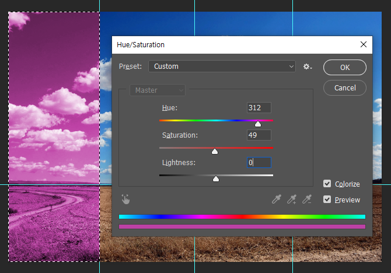Click inside the magenta selected image area
Screen dimensions: 391x273
[x=54, y=136]
